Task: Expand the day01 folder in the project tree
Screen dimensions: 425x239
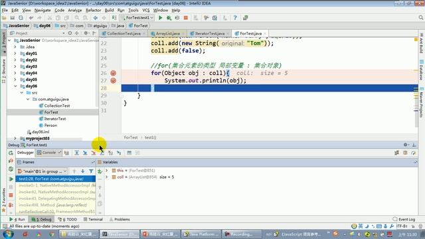Action: click(x=15, y=53)
